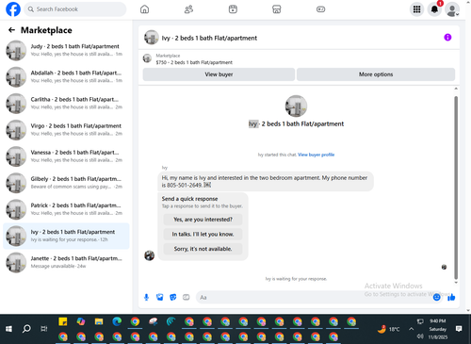Open the Marketplace storefront icon in top navigation

click(x=277, y=9)
